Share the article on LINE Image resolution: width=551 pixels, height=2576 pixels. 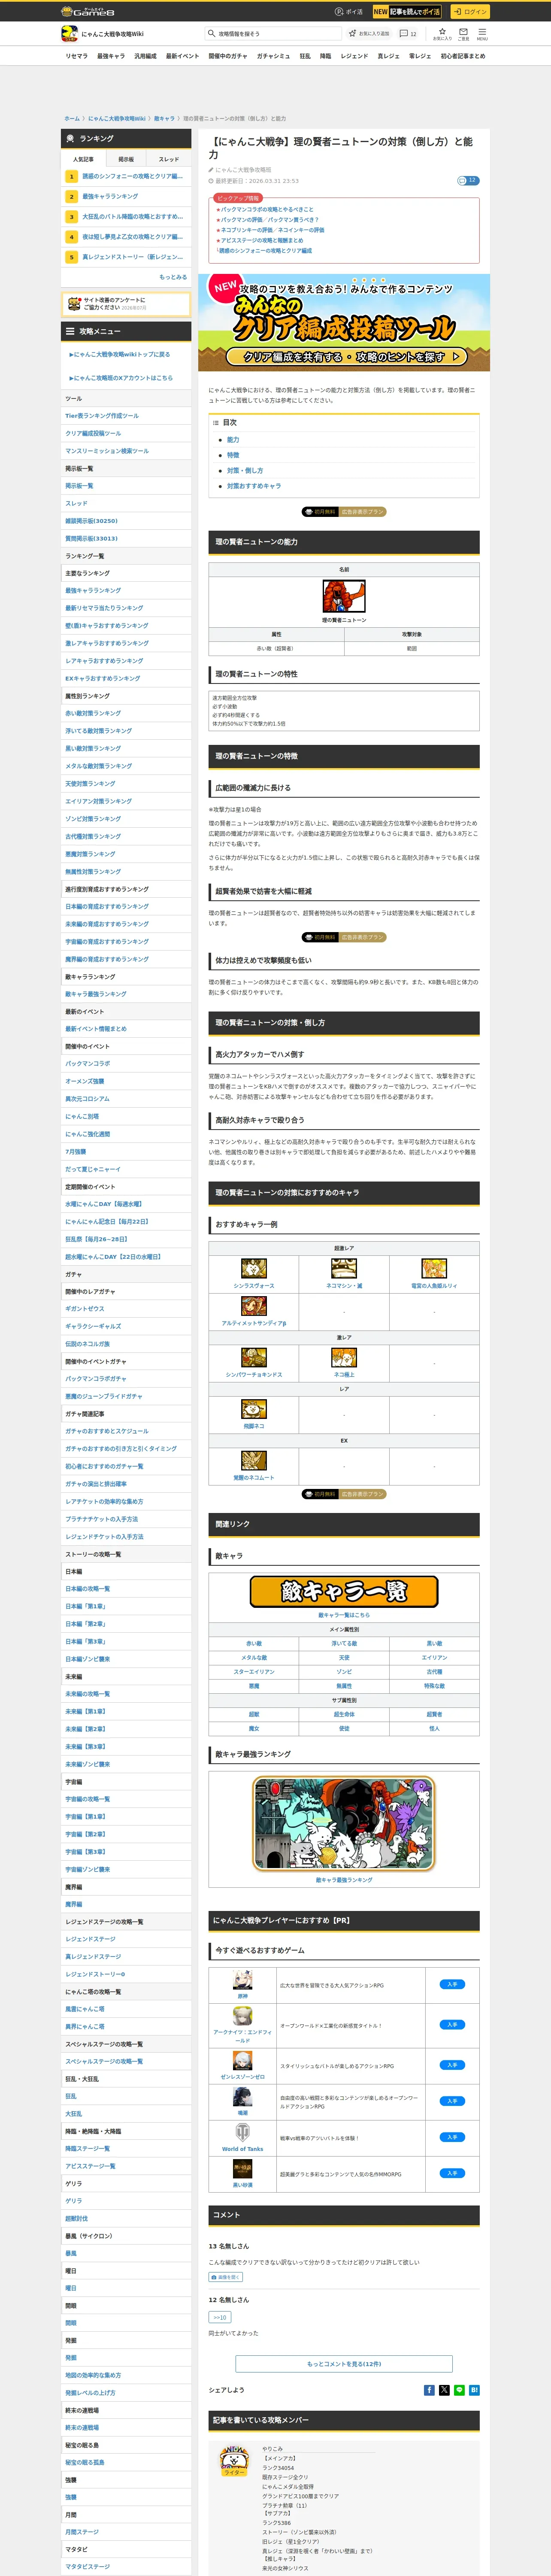[x=459, y=2390]
